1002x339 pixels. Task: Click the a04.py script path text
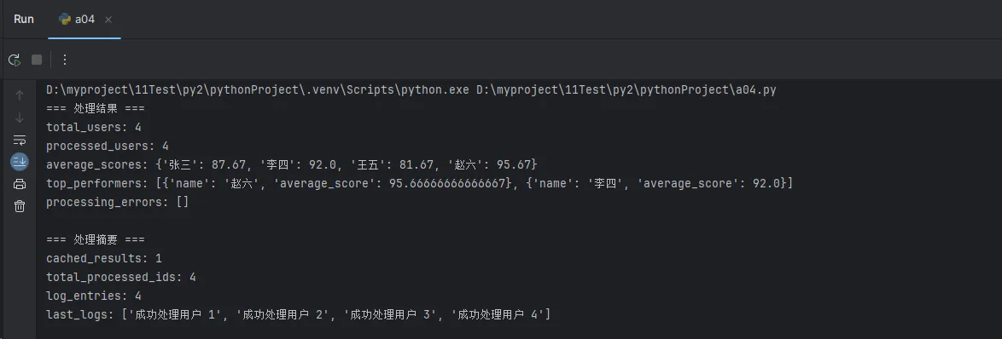(626, 89)
